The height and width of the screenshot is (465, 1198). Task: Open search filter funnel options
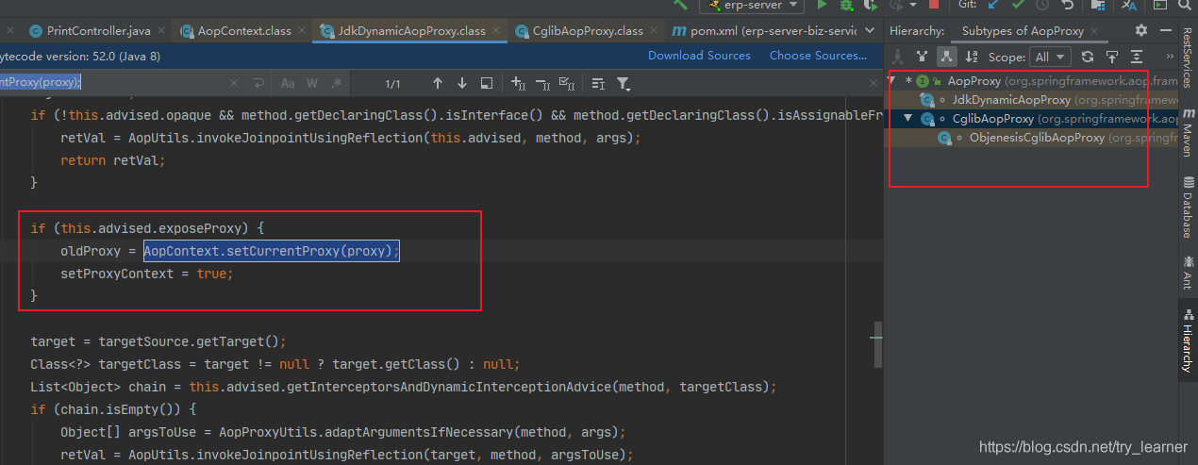click(x=623, y=83)
